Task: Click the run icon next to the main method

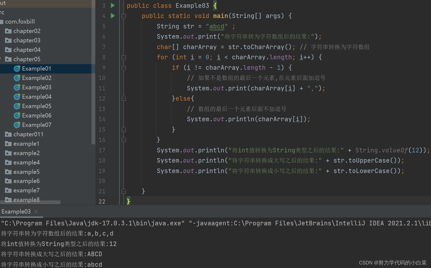Action: pos(112,16)
